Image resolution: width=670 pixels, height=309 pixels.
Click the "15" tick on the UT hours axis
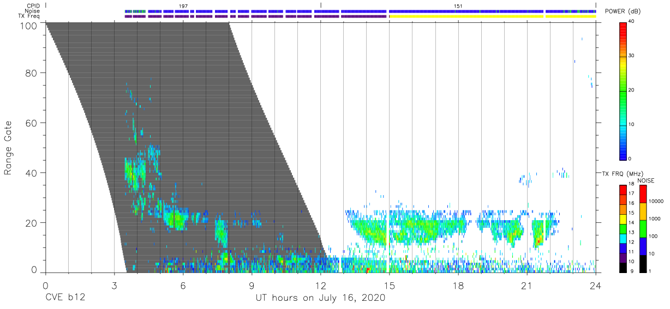point(390,284)
